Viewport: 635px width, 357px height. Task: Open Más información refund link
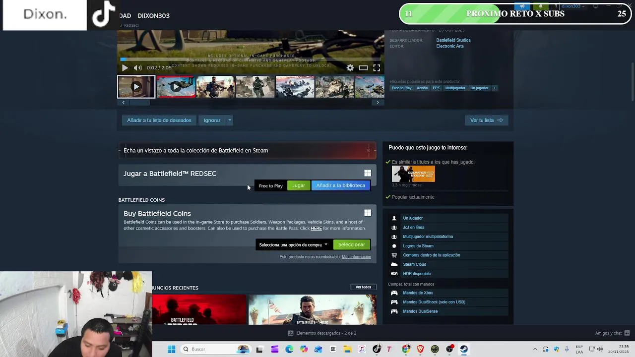[356, 257]
